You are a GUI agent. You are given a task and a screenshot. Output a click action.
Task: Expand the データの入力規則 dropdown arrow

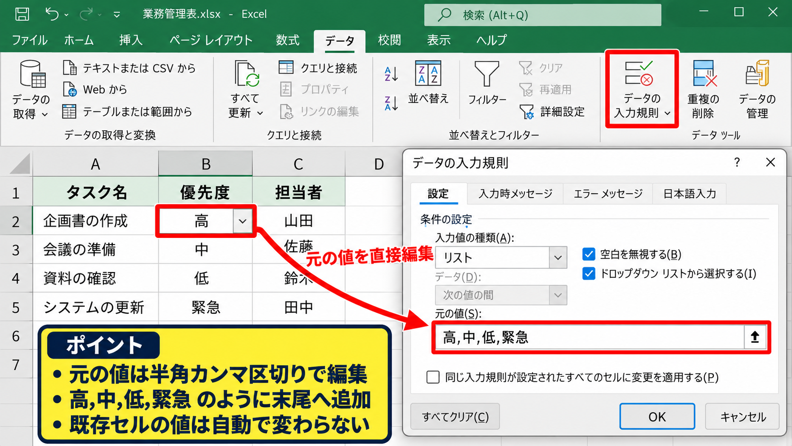[667, 113]
